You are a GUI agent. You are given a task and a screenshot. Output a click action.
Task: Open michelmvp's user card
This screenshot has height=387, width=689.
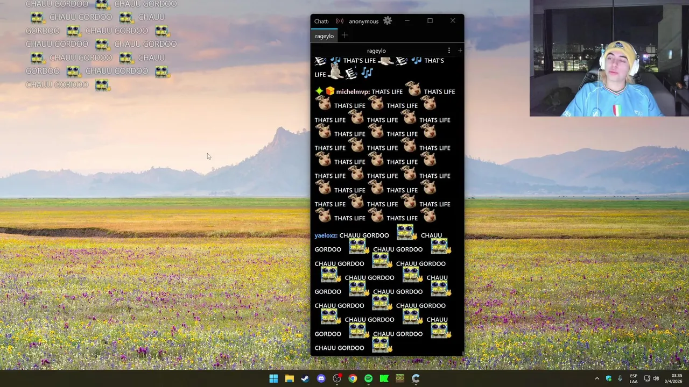(353, 92)
